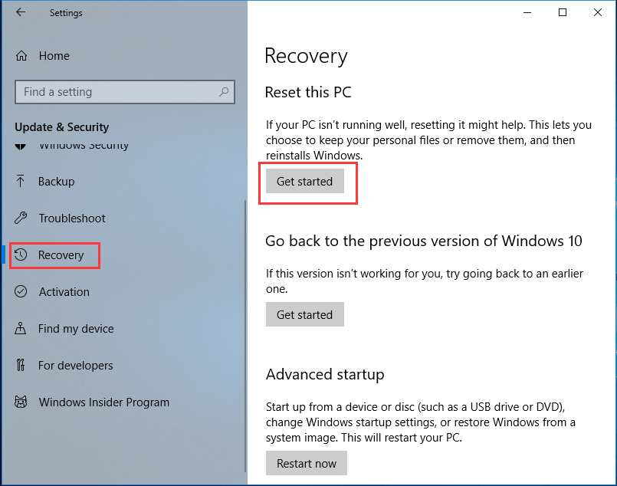This screenshot has width=617, height=486.
Task: Maximize the Settings window
Action: [563, 12]
